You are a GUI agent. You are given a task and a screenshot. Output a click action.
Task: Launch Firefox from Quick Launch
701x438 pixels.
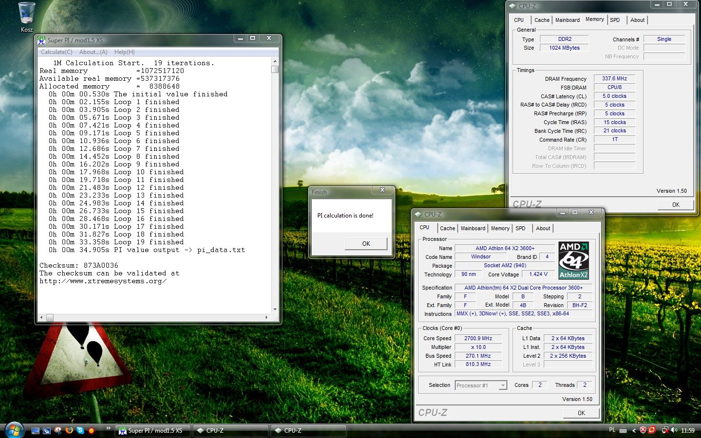69,431
